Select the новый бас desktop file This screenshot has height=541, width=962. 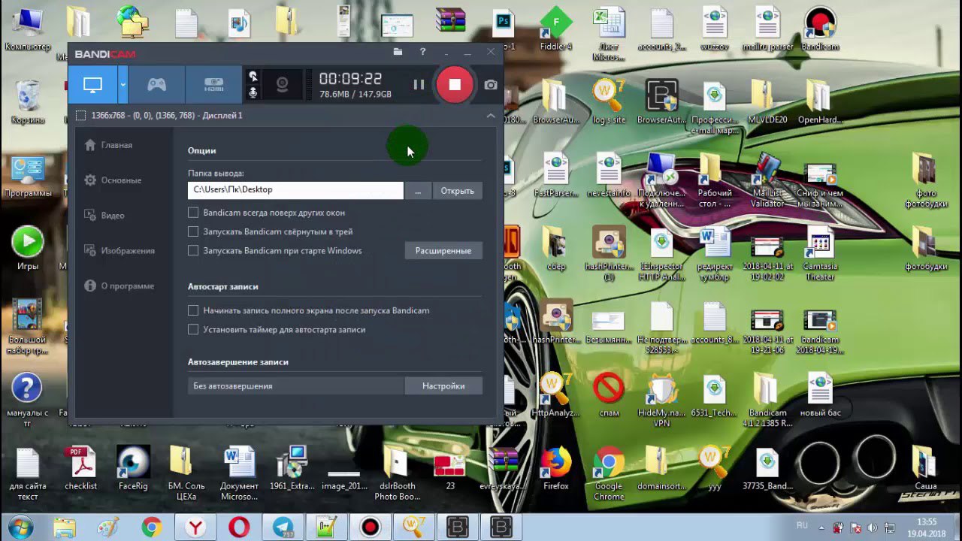pyautogui.click(x=820, y=395)
